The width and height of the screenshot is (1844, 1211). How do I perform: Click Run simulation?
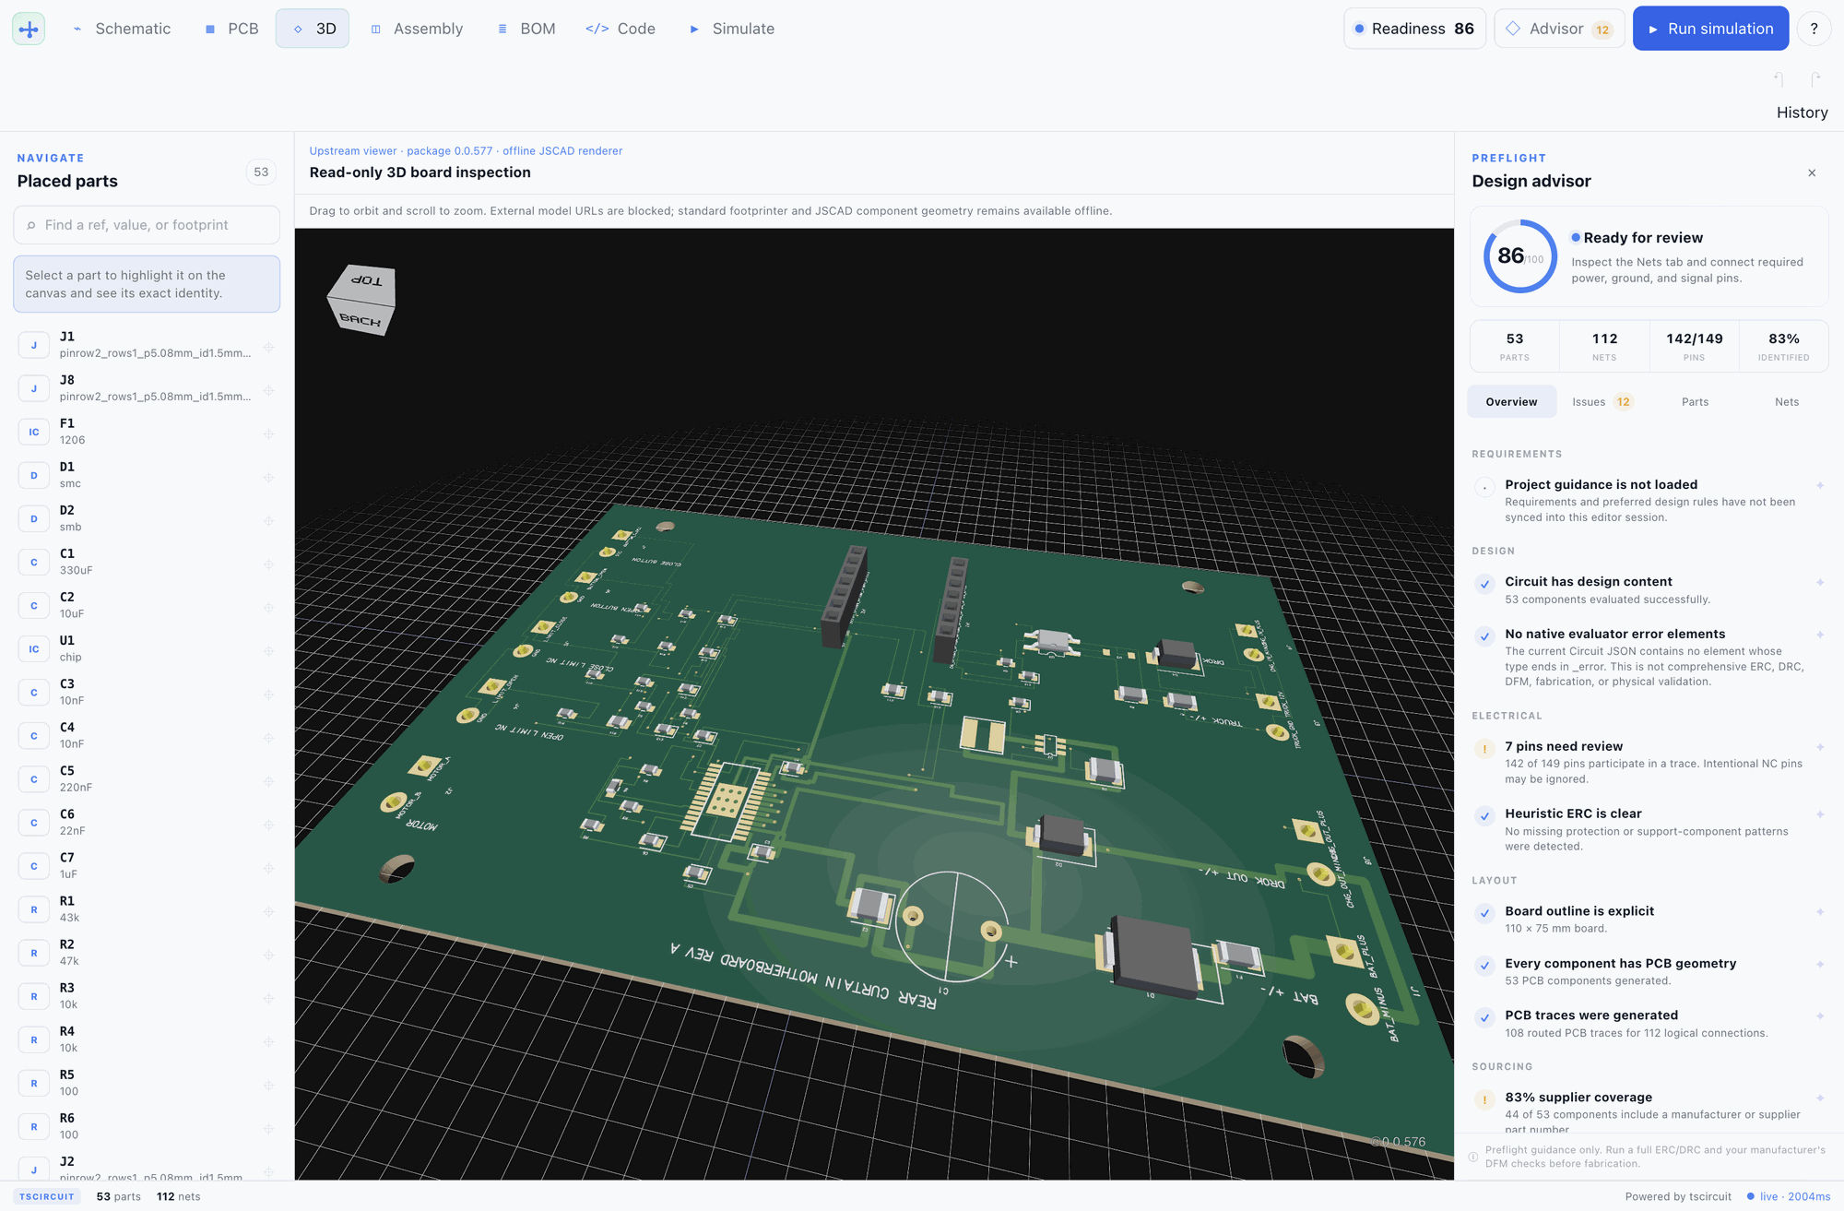1710,29
